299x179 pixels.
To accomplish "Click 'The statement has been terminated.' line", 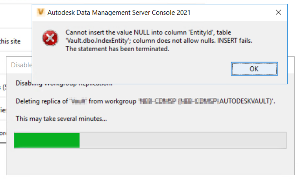I will point(117,49).
